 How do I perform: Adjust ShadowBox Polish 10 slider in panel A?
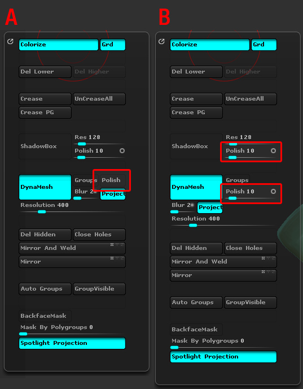click(x=99, y=154)
